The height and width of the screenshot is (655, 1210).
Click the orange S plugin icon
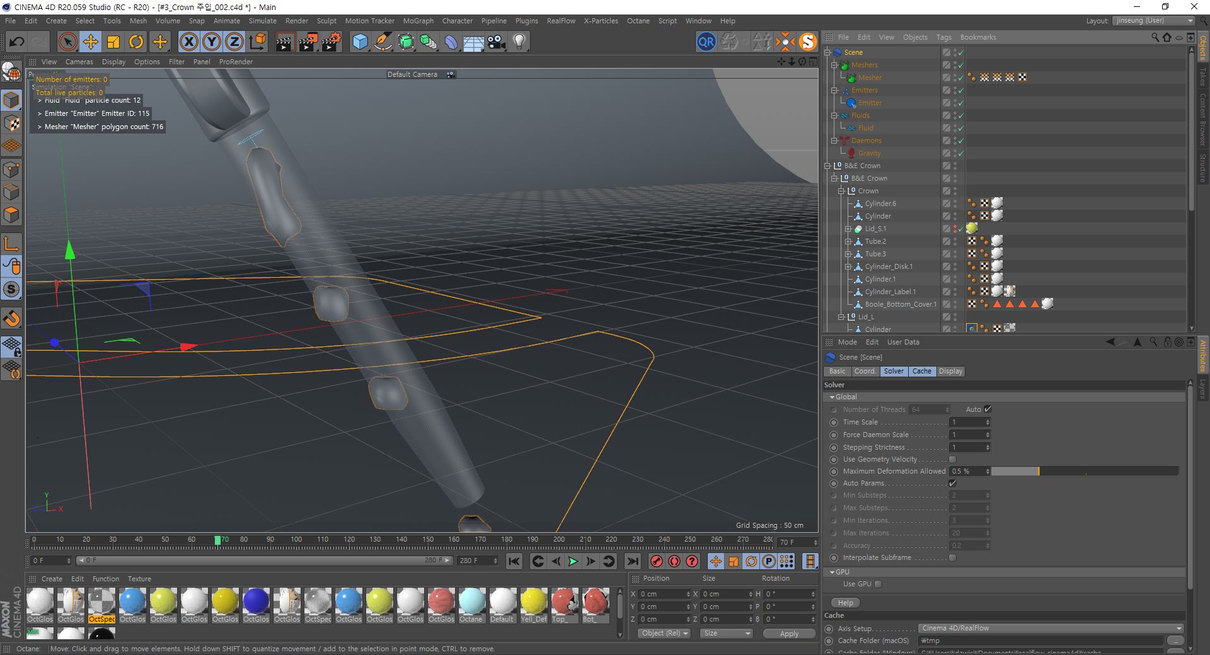(x=807, y=42)
